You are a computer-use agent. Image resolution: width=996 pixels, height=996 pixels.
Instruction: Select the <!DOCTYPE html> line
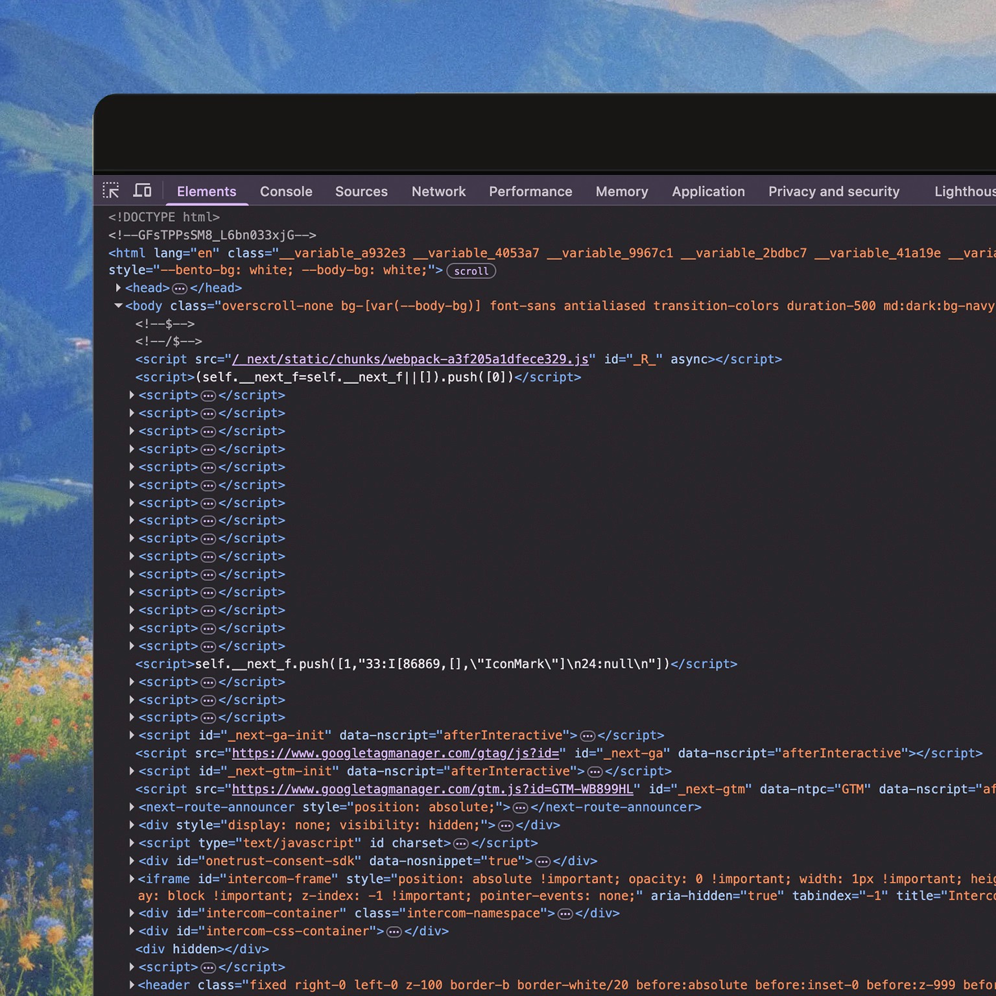[164, 217]
